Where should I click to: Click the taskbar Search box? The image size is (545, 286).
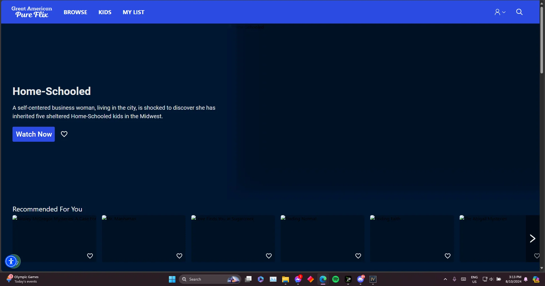tap(210, 279)
